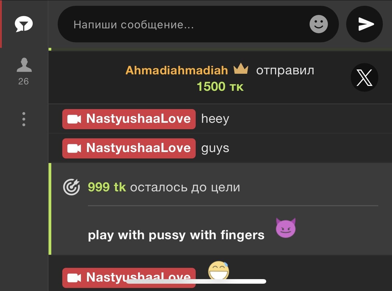Select the '999 tk' remaining goal amount
Screen dimensions: 392x291
pos(107,187)
